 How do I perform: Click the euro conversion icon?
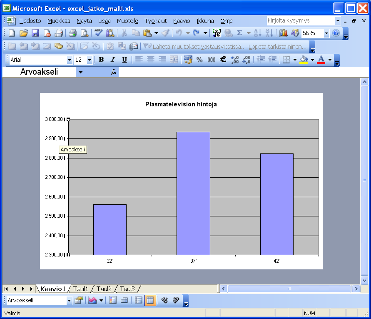[217, 33]
